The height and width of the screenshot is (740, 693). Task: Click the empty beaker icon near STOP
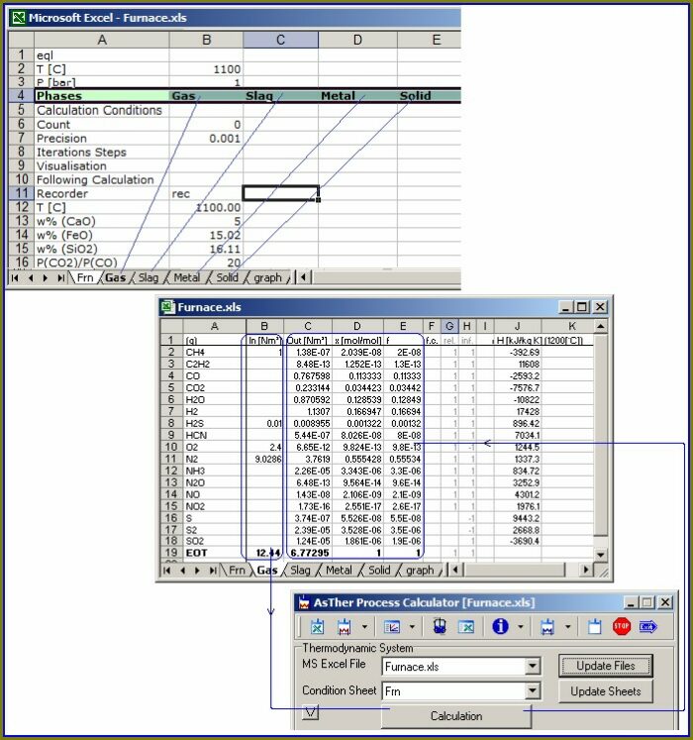tap(594, 627)
